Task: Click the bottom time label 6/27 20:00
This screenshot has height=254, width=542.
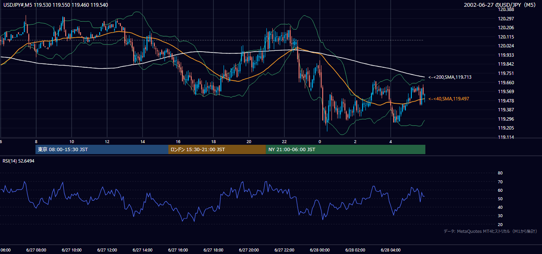Action: pos(249,250)
